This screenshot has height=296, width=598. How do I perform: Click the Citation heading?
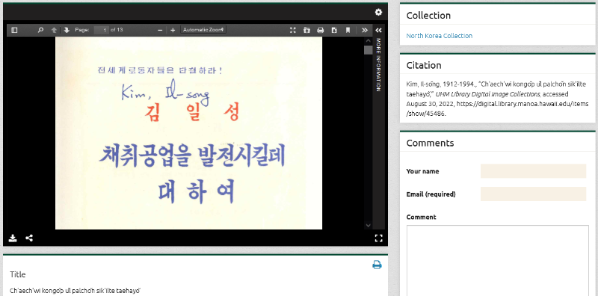click(x=424, y=65)
